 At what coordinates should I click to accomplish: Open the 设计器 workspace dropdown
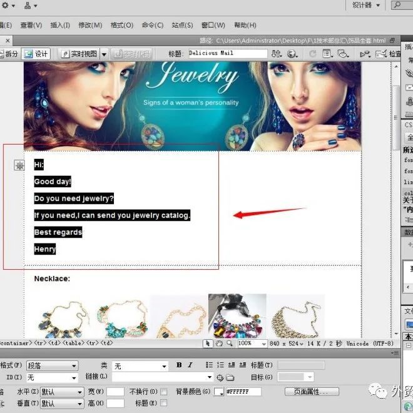click(x=366, y=5)
